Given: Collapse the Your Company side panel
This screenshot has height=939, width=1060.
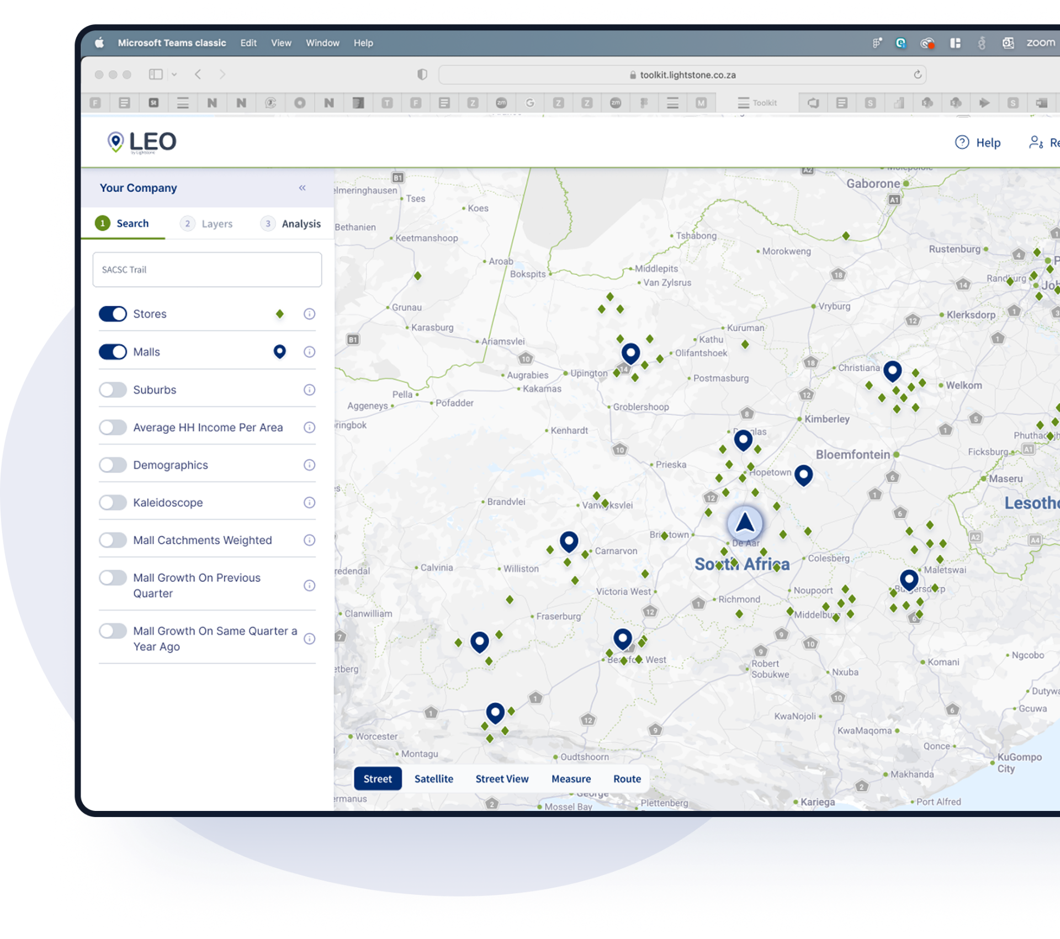Looking at the screenshot, I should [302, 188].
